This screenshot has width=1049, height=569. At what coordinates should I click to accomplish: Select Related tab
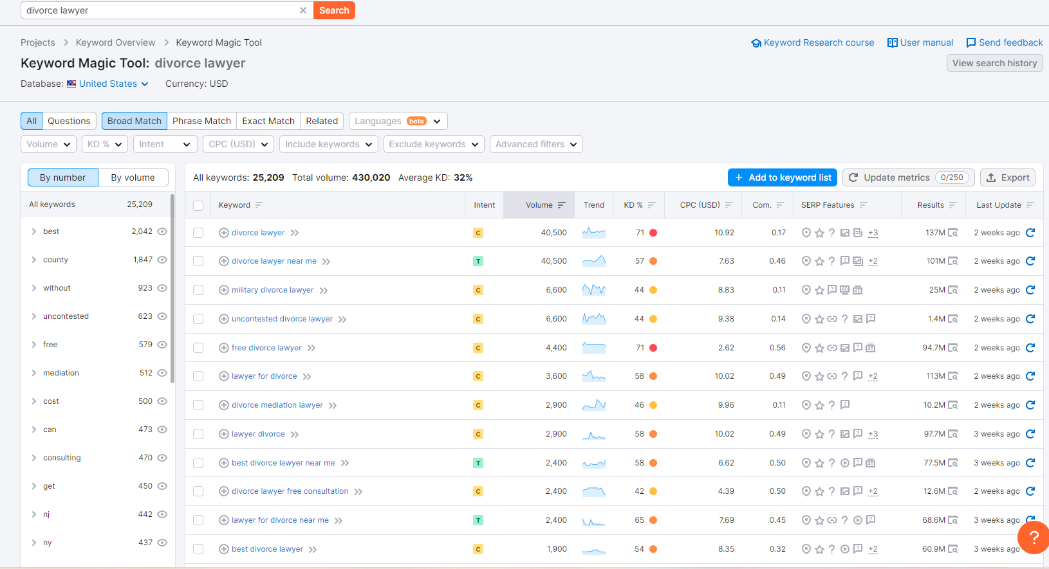[322, 121]
